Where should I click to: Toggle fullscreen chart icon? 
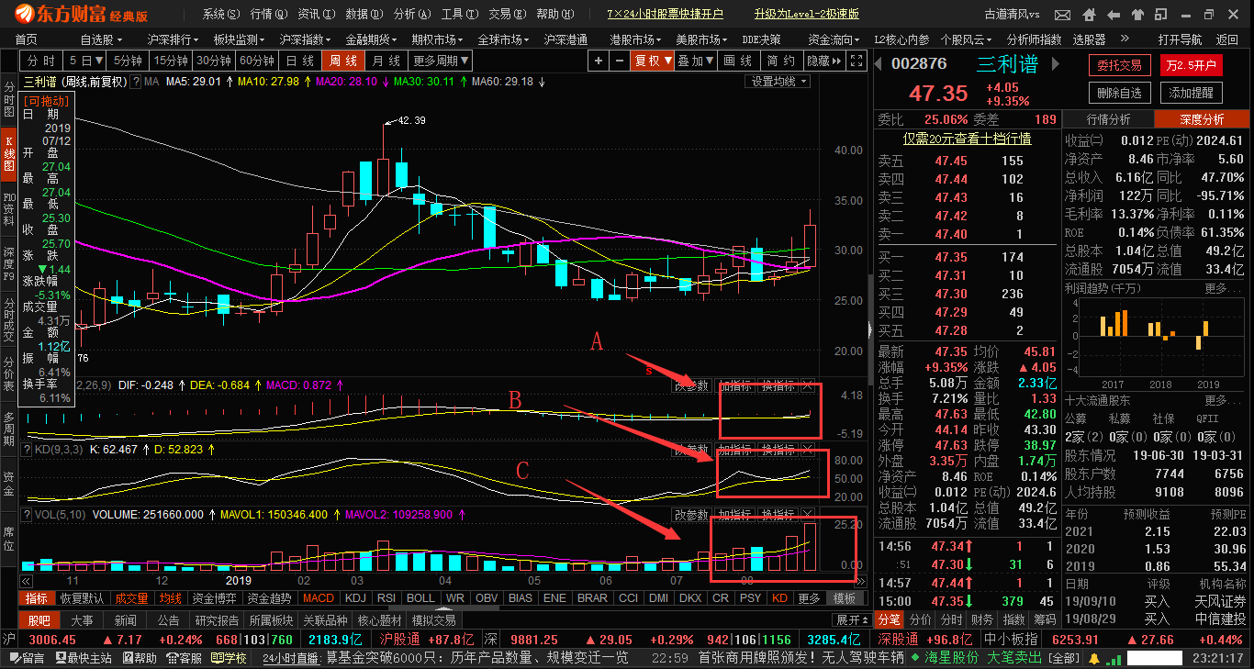coord(857,61)
